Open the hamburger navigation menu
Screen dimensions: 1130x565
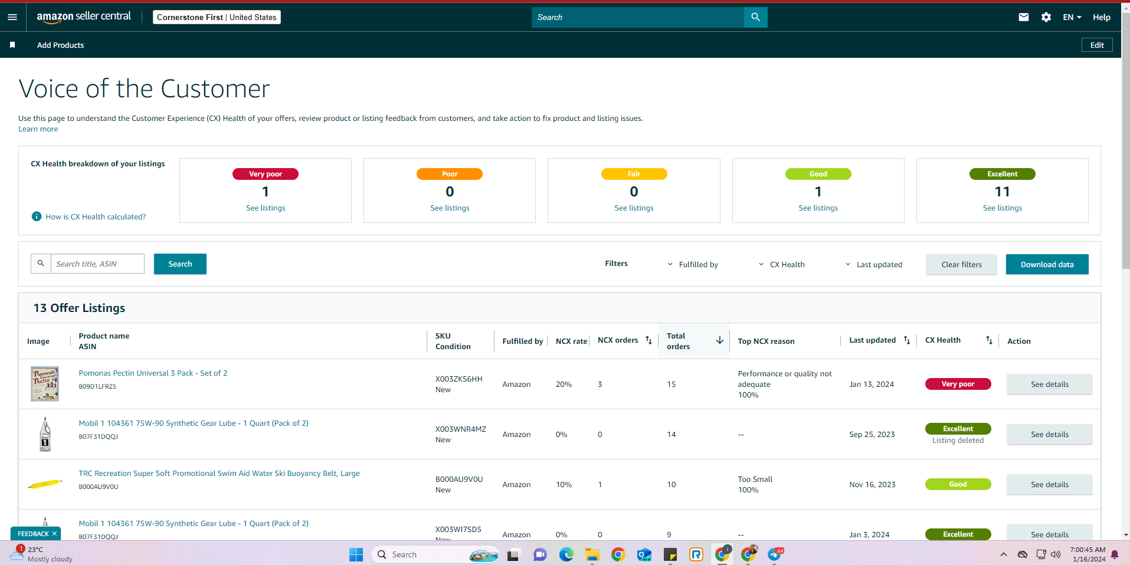[x=12, y=17]
